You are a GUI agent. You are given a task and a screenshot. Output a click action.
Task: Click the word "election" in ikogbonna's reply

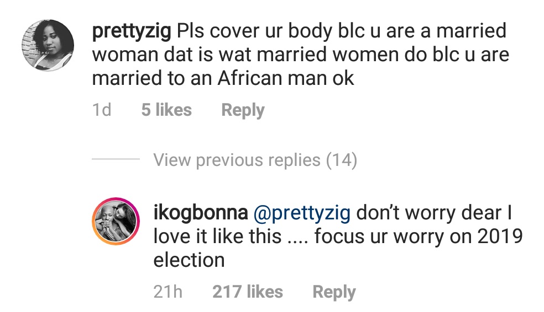(189, 260)
